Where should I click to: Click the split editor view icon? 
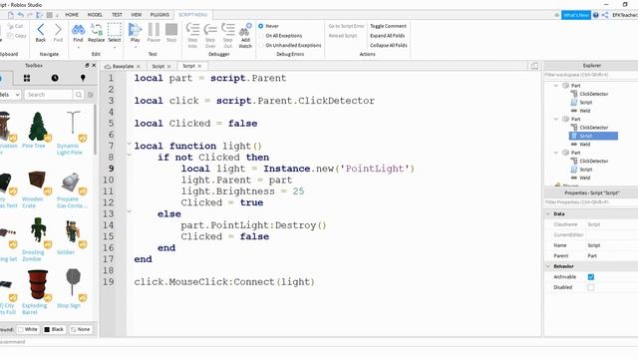(534, 66)
